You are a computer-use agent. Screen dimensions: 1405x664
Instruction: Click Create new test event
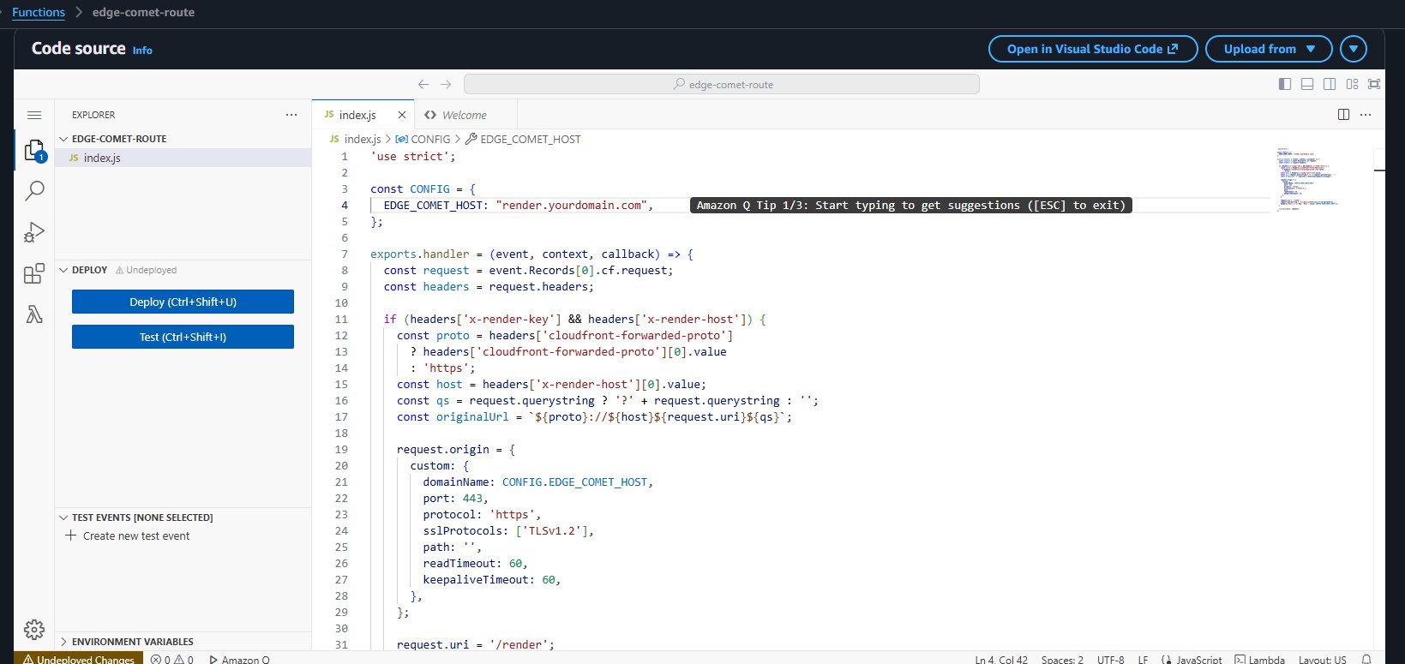(129, 535)
